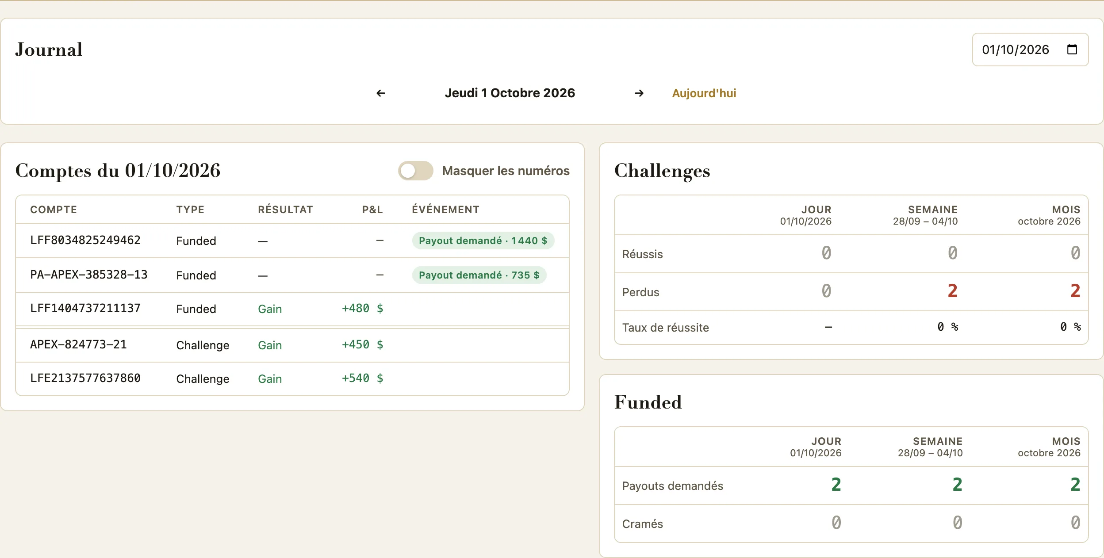
Task: Go to next day with right arrow
Action: point(639,93)
